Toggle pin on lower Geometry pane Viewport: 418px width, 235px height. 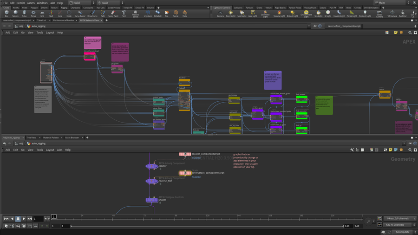click(x=410, y=144)
